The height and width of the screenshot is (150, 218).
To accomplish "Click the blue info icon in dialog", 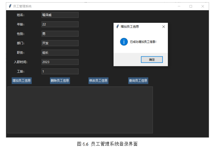I will click(x=124, y=42).
